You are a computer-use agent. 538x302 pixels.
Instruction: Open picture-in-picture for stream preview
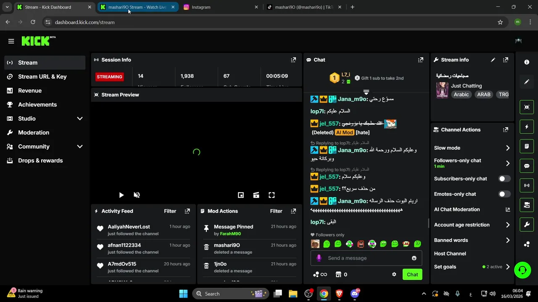pyautogui.click(x=241, y=195)
